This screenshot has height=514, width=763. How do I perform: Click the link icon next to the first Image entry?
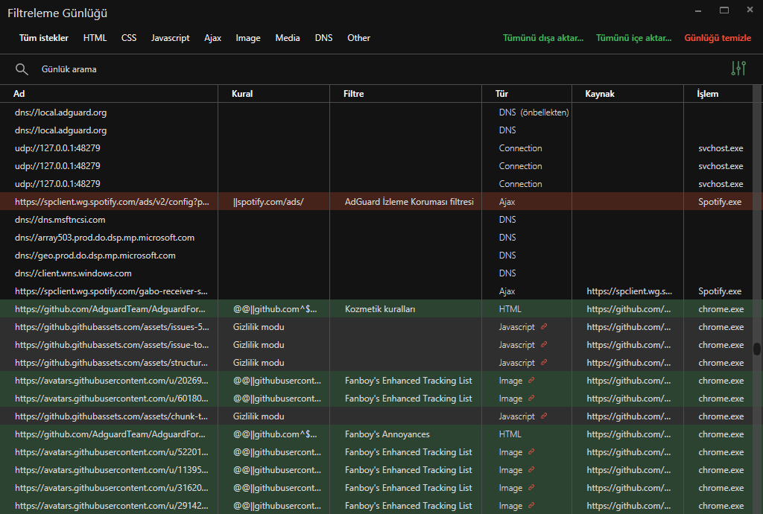[531, 380]
